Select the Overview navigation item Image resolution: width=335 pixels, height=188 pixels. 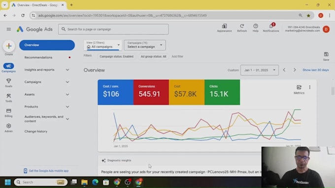click(x=47, y=45)
